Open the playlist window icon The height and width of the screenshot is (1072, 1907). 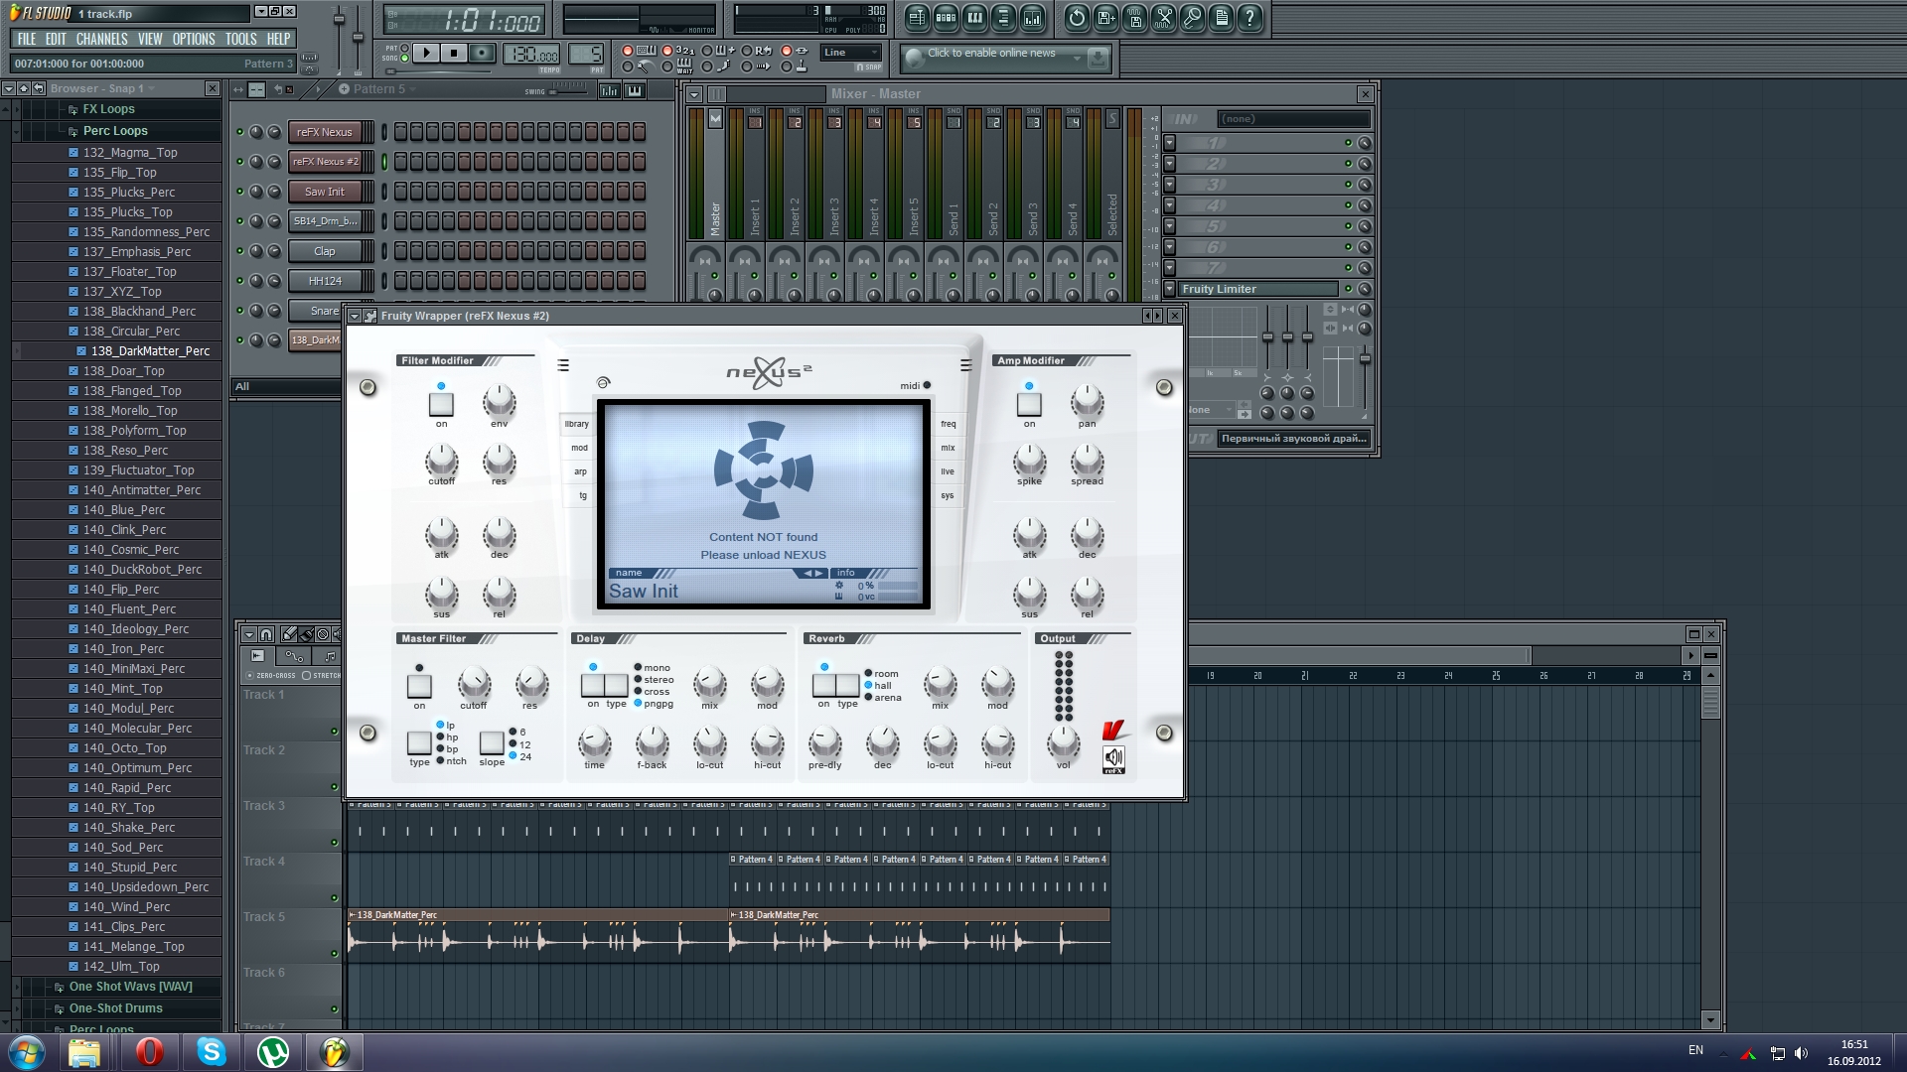[917, 17]
